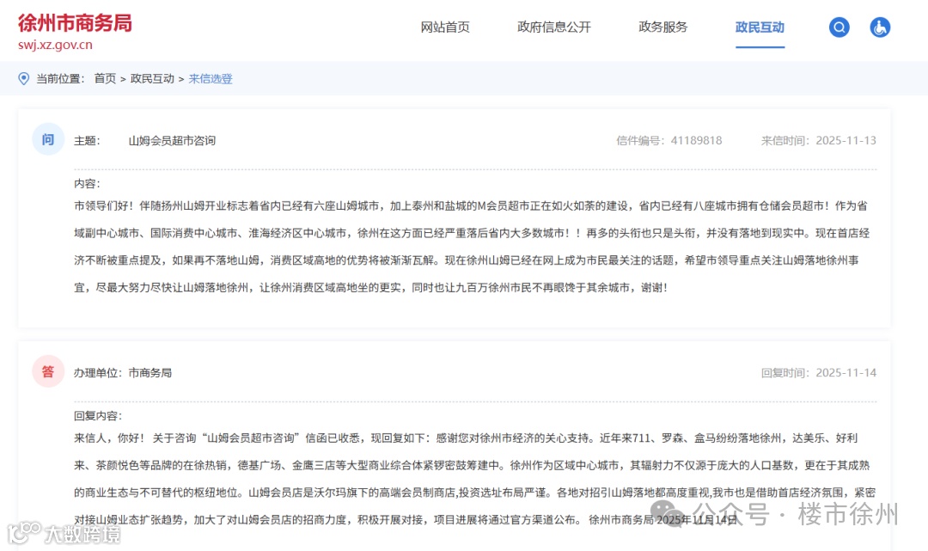Click the 回复内容: label
Viewport: 928px width, 551px height.
click(x=98, y=416)
